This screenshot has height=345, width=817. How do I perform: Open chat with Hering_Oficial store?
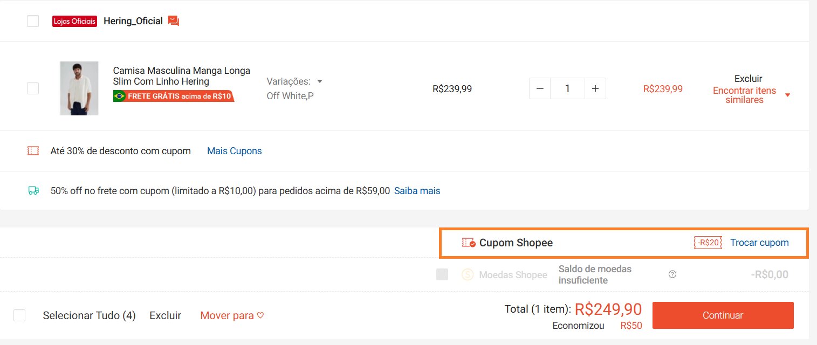pos(173,21)
